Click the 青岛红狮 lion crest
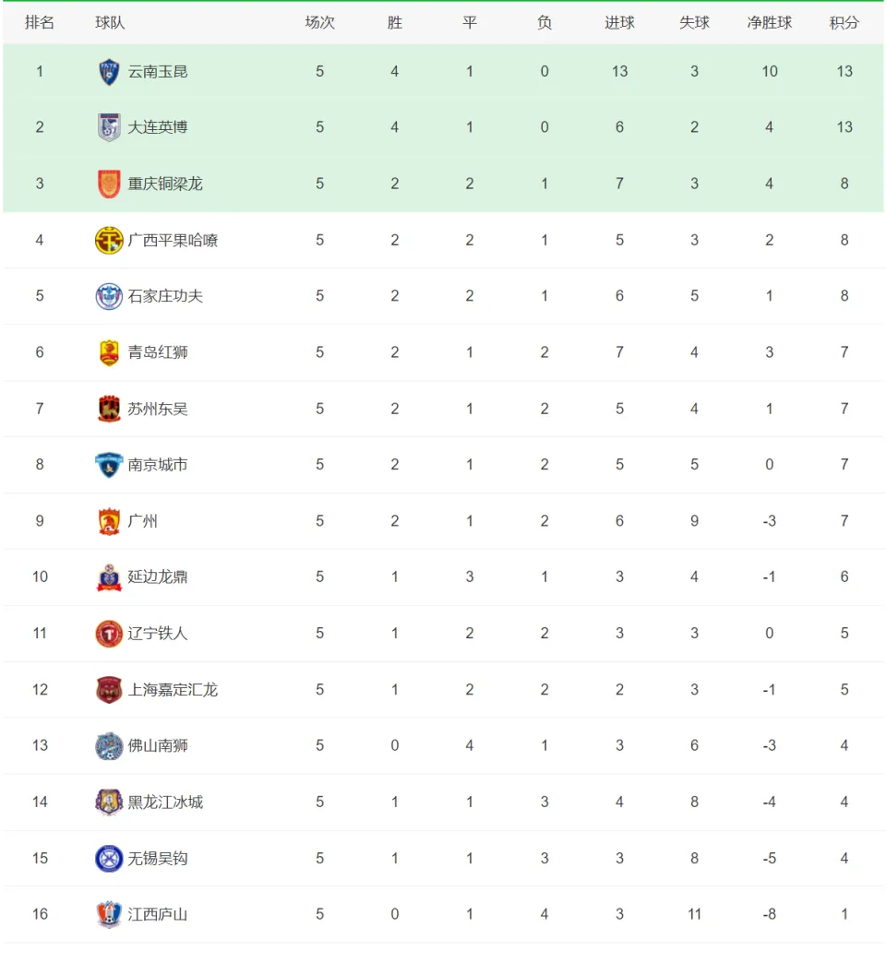886x975 pixels. point(109,352)
